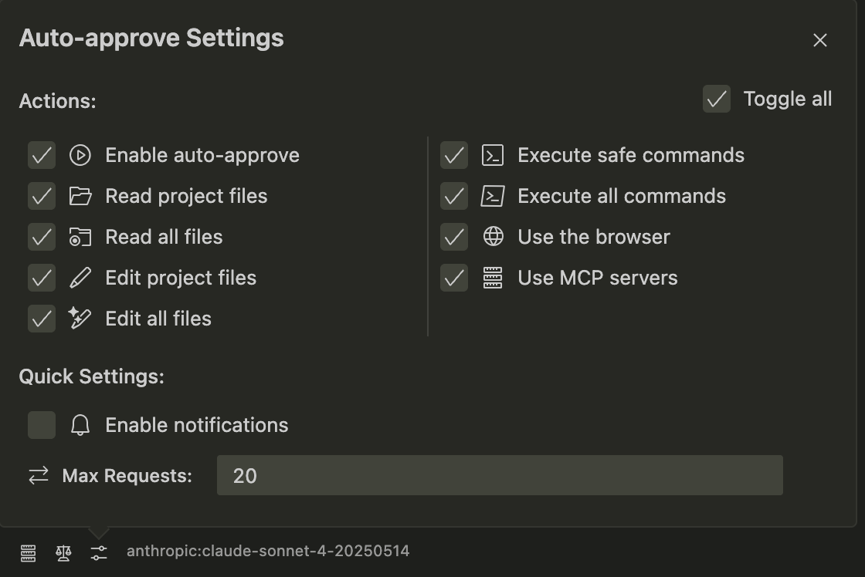Click the bell icon beside Enable notifications
Viewport: 865px width, 577px height.
click(80, 425)
